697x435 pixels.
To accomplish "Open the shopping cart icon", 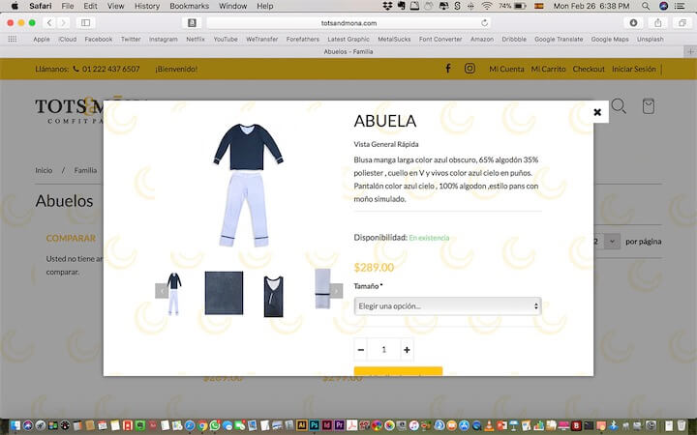I will click(x=649, y=106).
